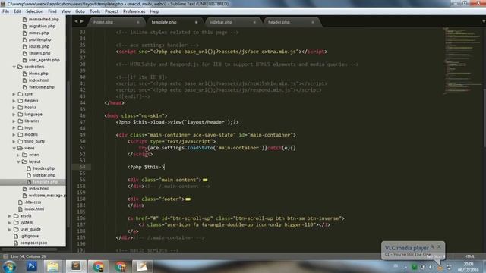Open the Selection menu
The width and height of the screenshot is (486, 273).
[x=34, y=11]
